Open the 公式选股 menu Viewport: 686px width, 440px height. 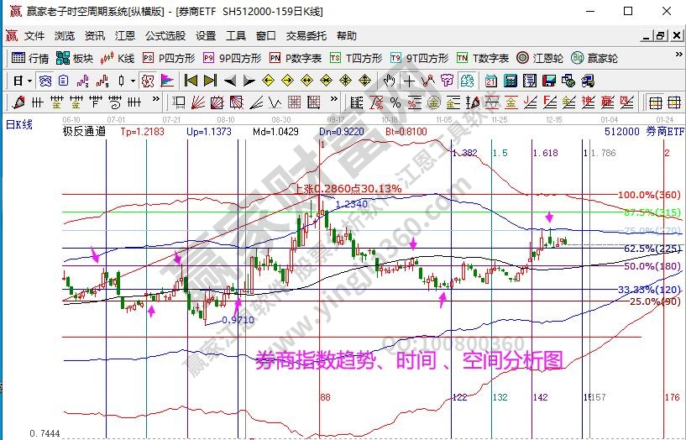[165, 36]
